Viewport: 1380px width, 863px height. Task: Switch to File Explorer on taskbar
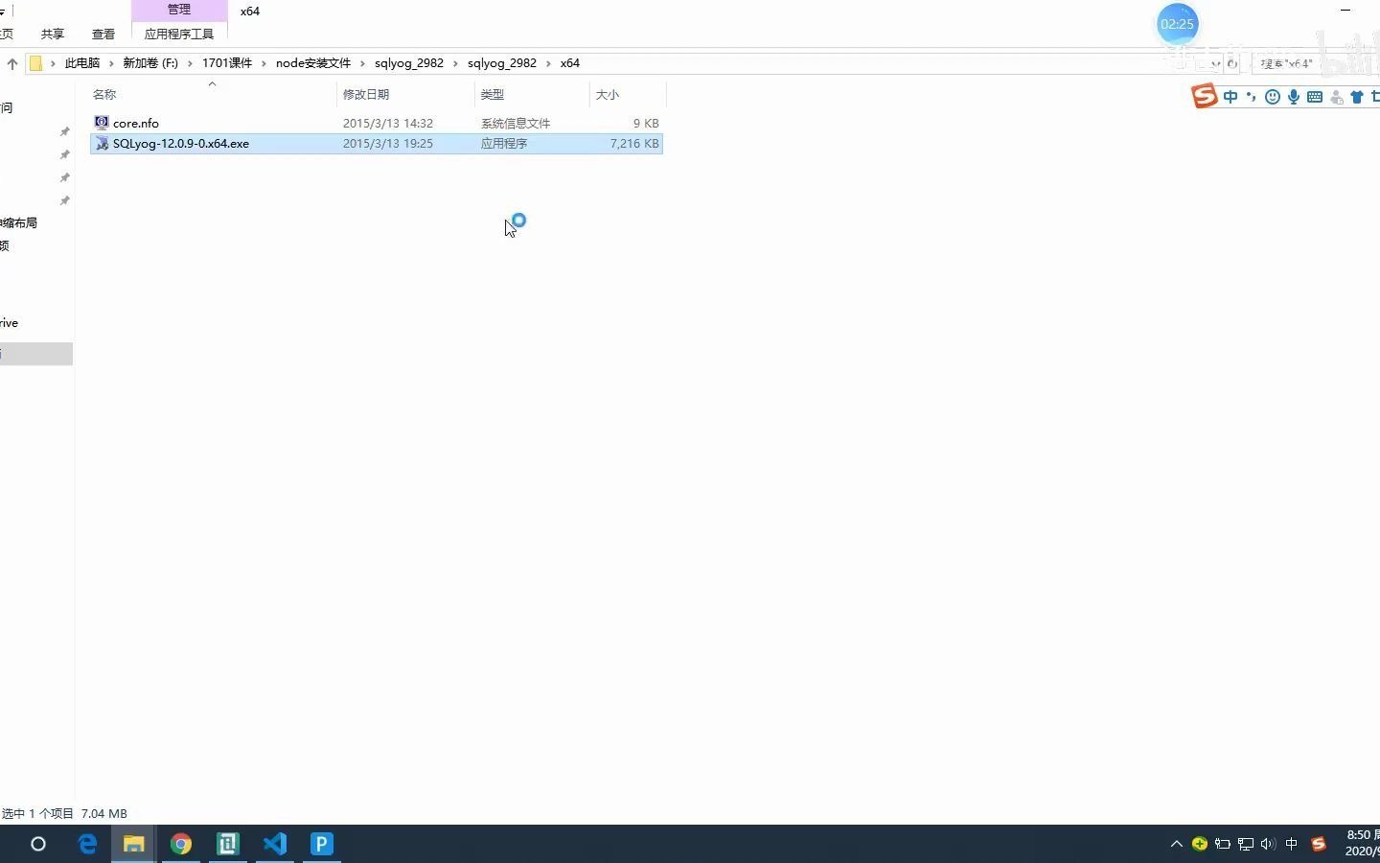pos(133,844)
